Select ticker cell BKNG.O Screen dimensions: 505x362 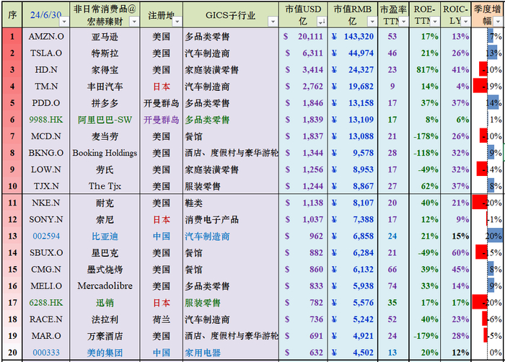[x=46, y=153]
